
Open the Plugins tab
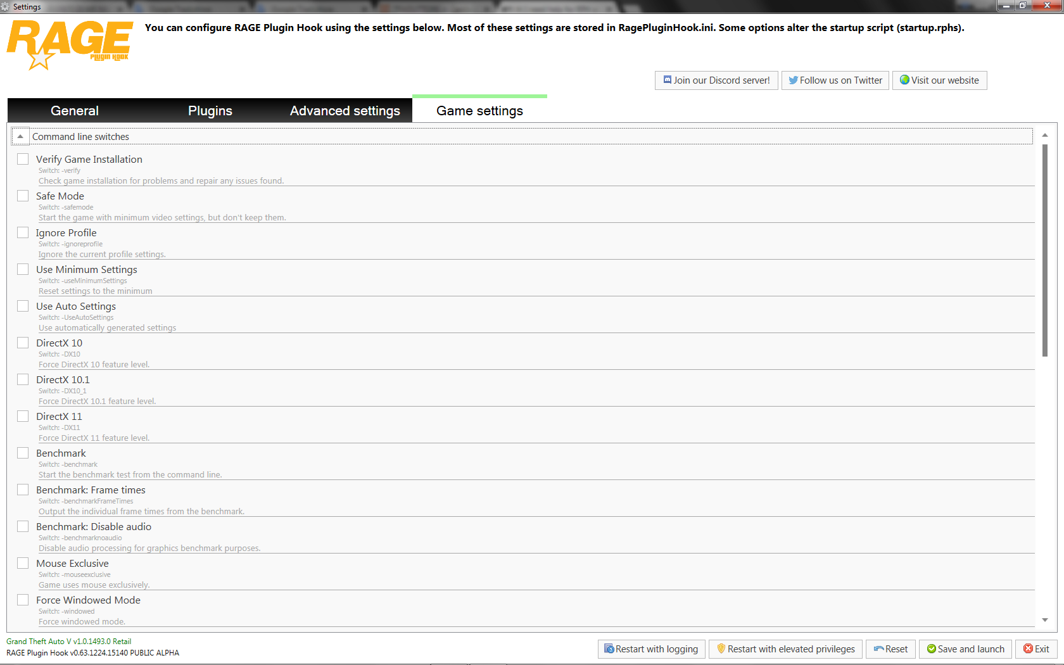(x=210, y=111)
